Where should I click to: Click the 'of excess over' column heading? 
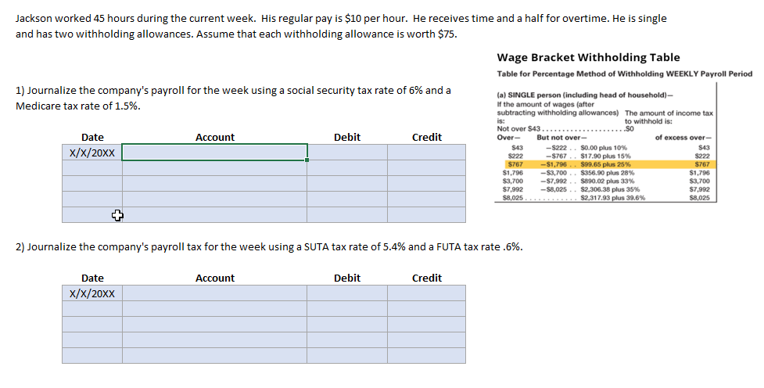(683, 138)
